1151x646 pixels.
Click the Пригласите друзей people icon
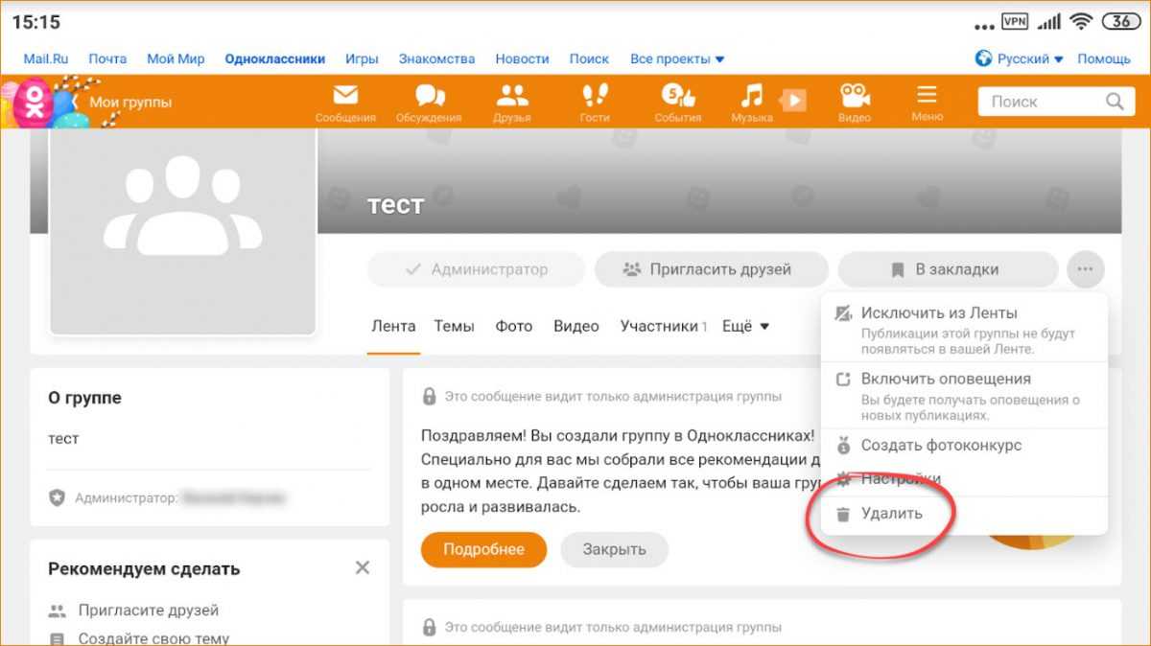(x=58, y=611)
